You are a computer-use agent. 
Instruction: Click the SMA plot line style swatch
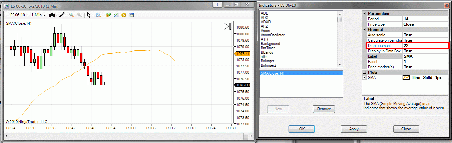pyautogui.click(x=406, y=78)
